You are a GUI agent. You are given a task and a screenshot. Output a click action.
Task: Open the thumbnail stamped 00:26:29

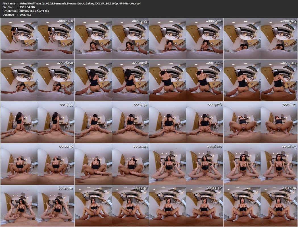click(x=186, y=164)
